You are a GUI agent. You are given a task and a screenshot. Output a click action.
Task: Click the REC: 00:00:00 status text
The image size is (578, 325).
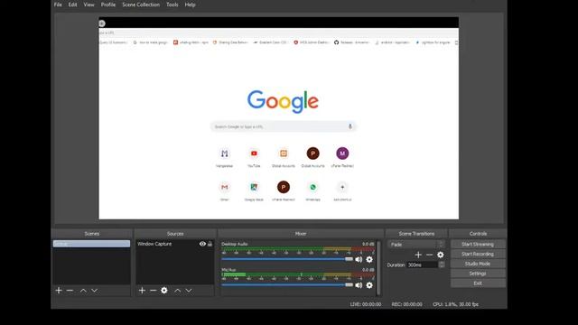point(407,304)
